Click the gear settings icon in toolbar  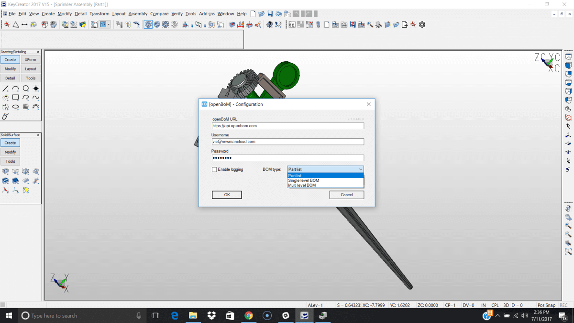click(422, 24)
